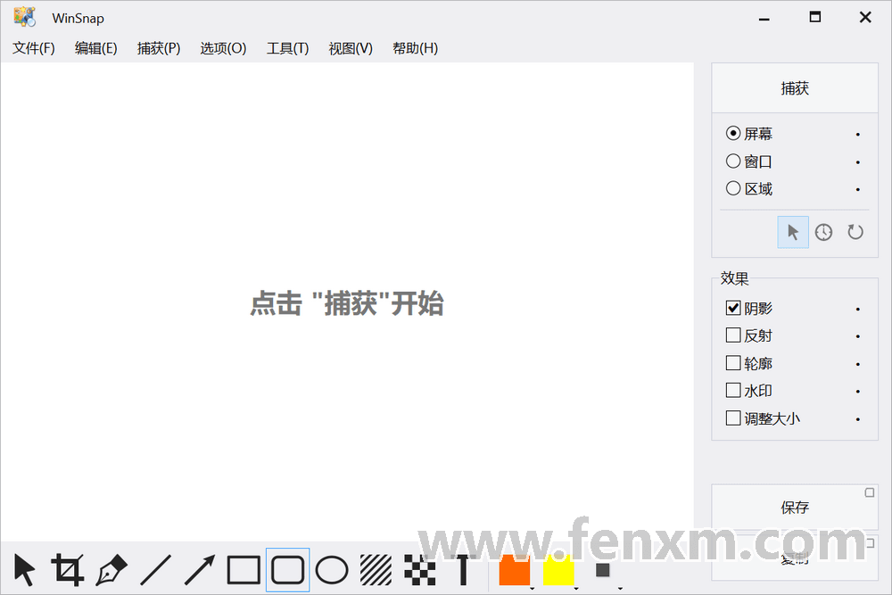Select the 窗口 capture mode
892x595 pixels.
coord(749,161)
